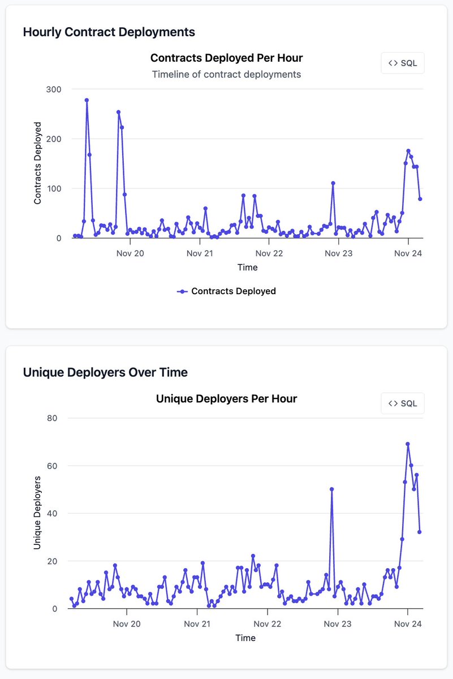This screenshot has height=679, width=453.
Task: Select the spike point just before Nov 23 in Contracts Deployed chart
Action: (333, 183)
